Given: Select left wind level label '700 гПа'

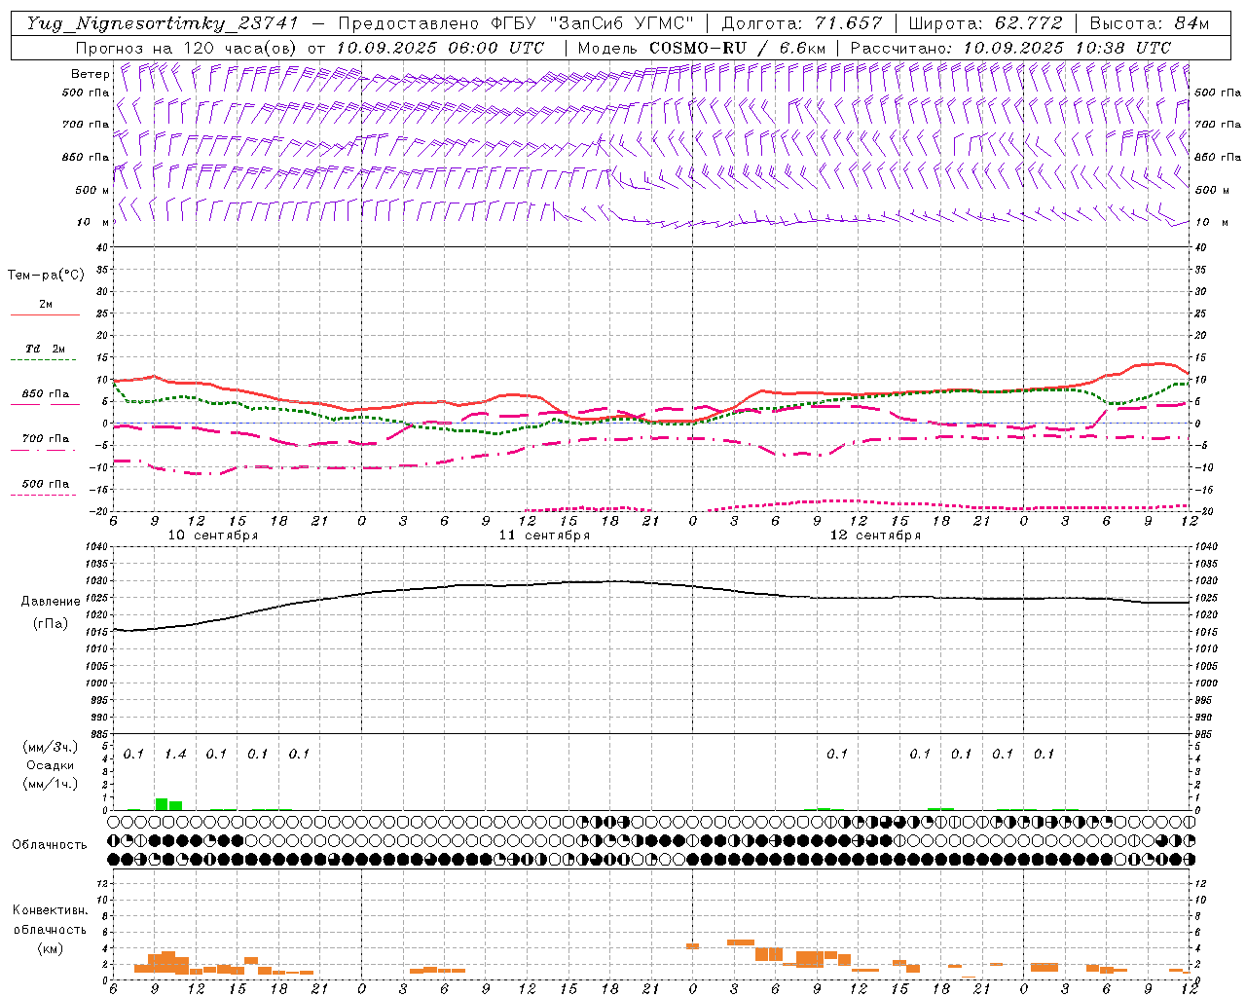Looking at the screenshot, I should [x=86, y=125].
